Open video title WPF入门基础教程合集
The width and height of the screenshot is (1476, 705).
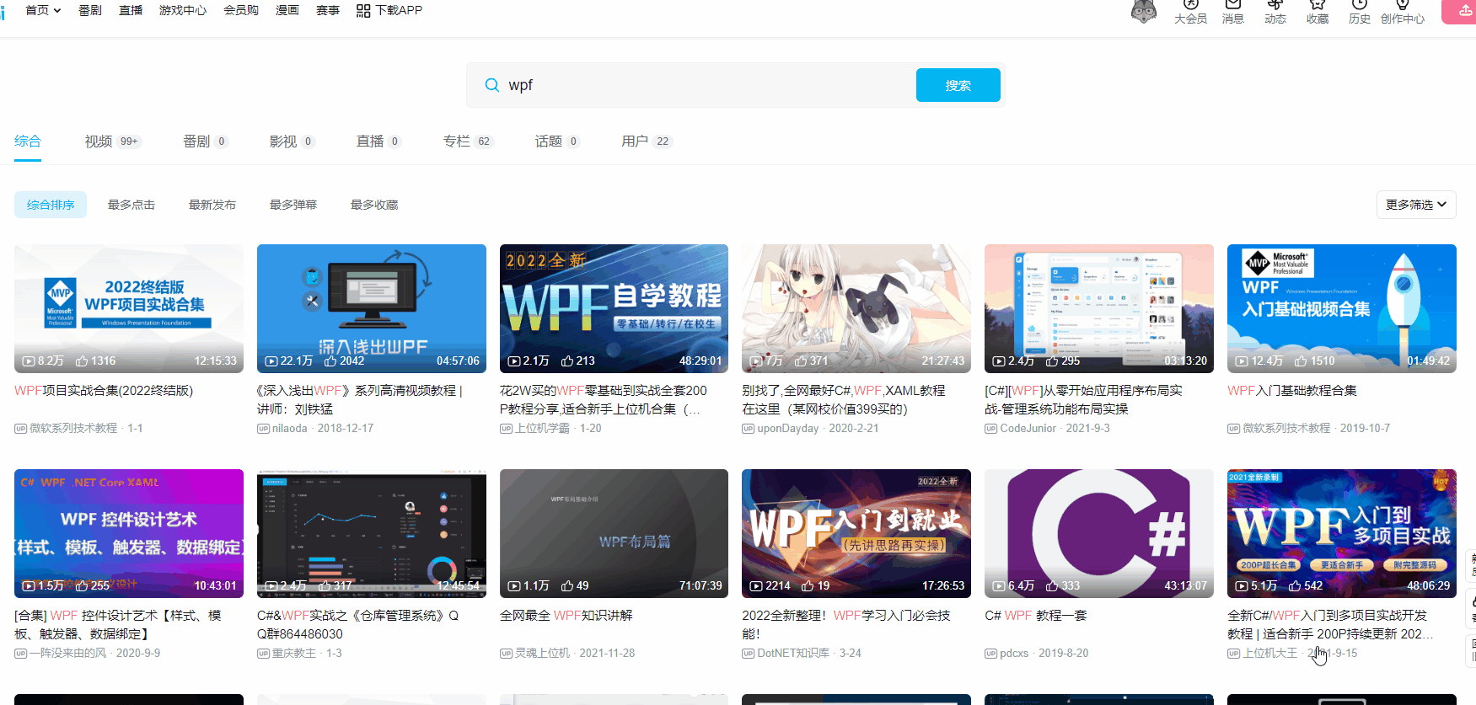[1292, 391]
